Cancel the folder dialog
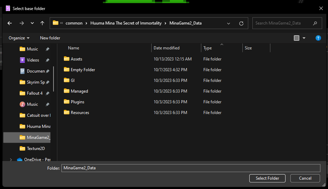Viewport: 328px width, 189px height. point(305,178)
